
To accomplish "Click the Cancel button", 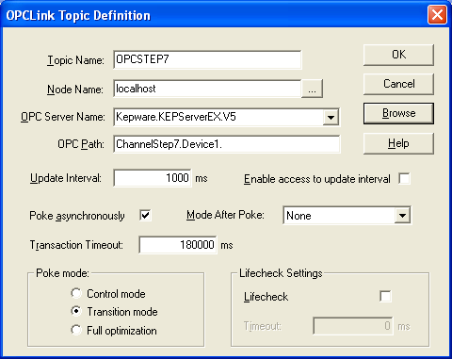I will [398, 84].
